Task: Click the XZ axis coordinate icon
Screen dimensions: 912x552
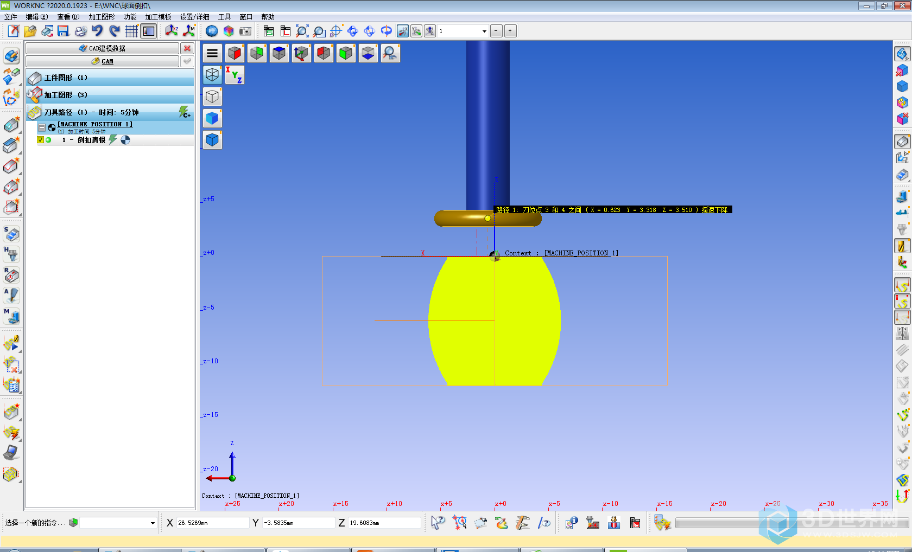Action: (x=172, y=31)
